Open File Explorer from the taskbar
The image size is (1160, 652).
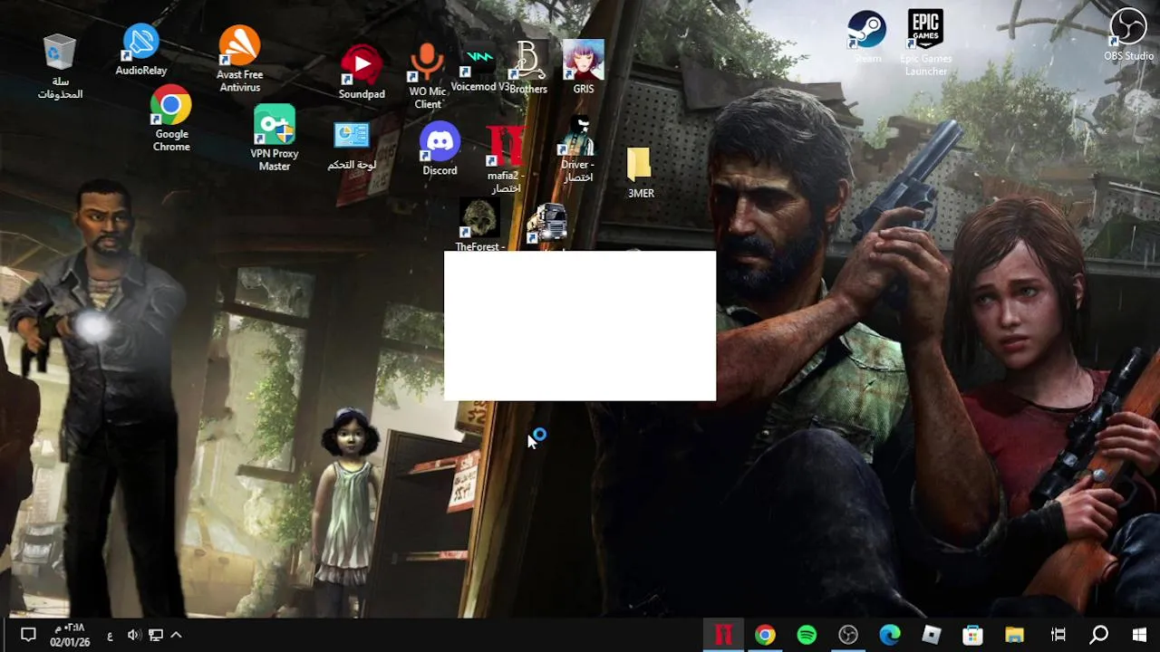1014,635
